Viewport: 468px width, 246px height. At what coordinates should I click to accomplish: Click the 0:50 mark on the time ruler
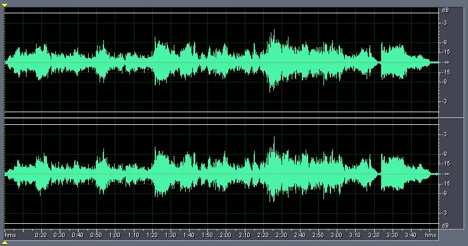[x=96, y=235]
